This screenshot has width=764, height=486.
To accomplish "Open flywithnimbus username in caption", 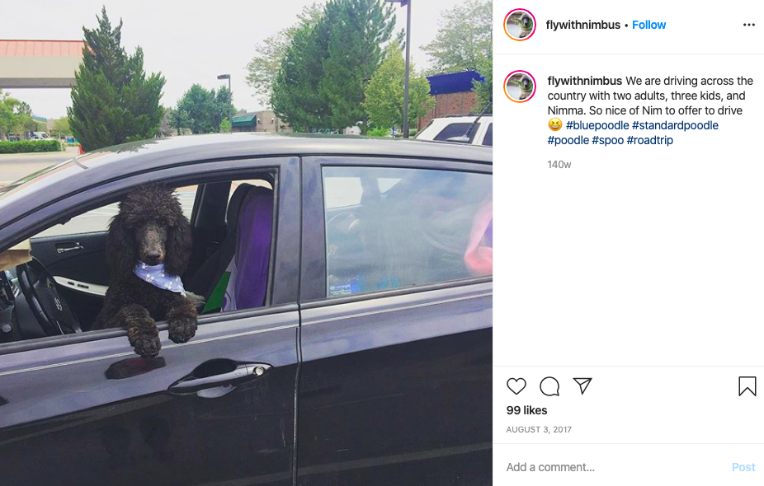I will [x=585, y=81].
